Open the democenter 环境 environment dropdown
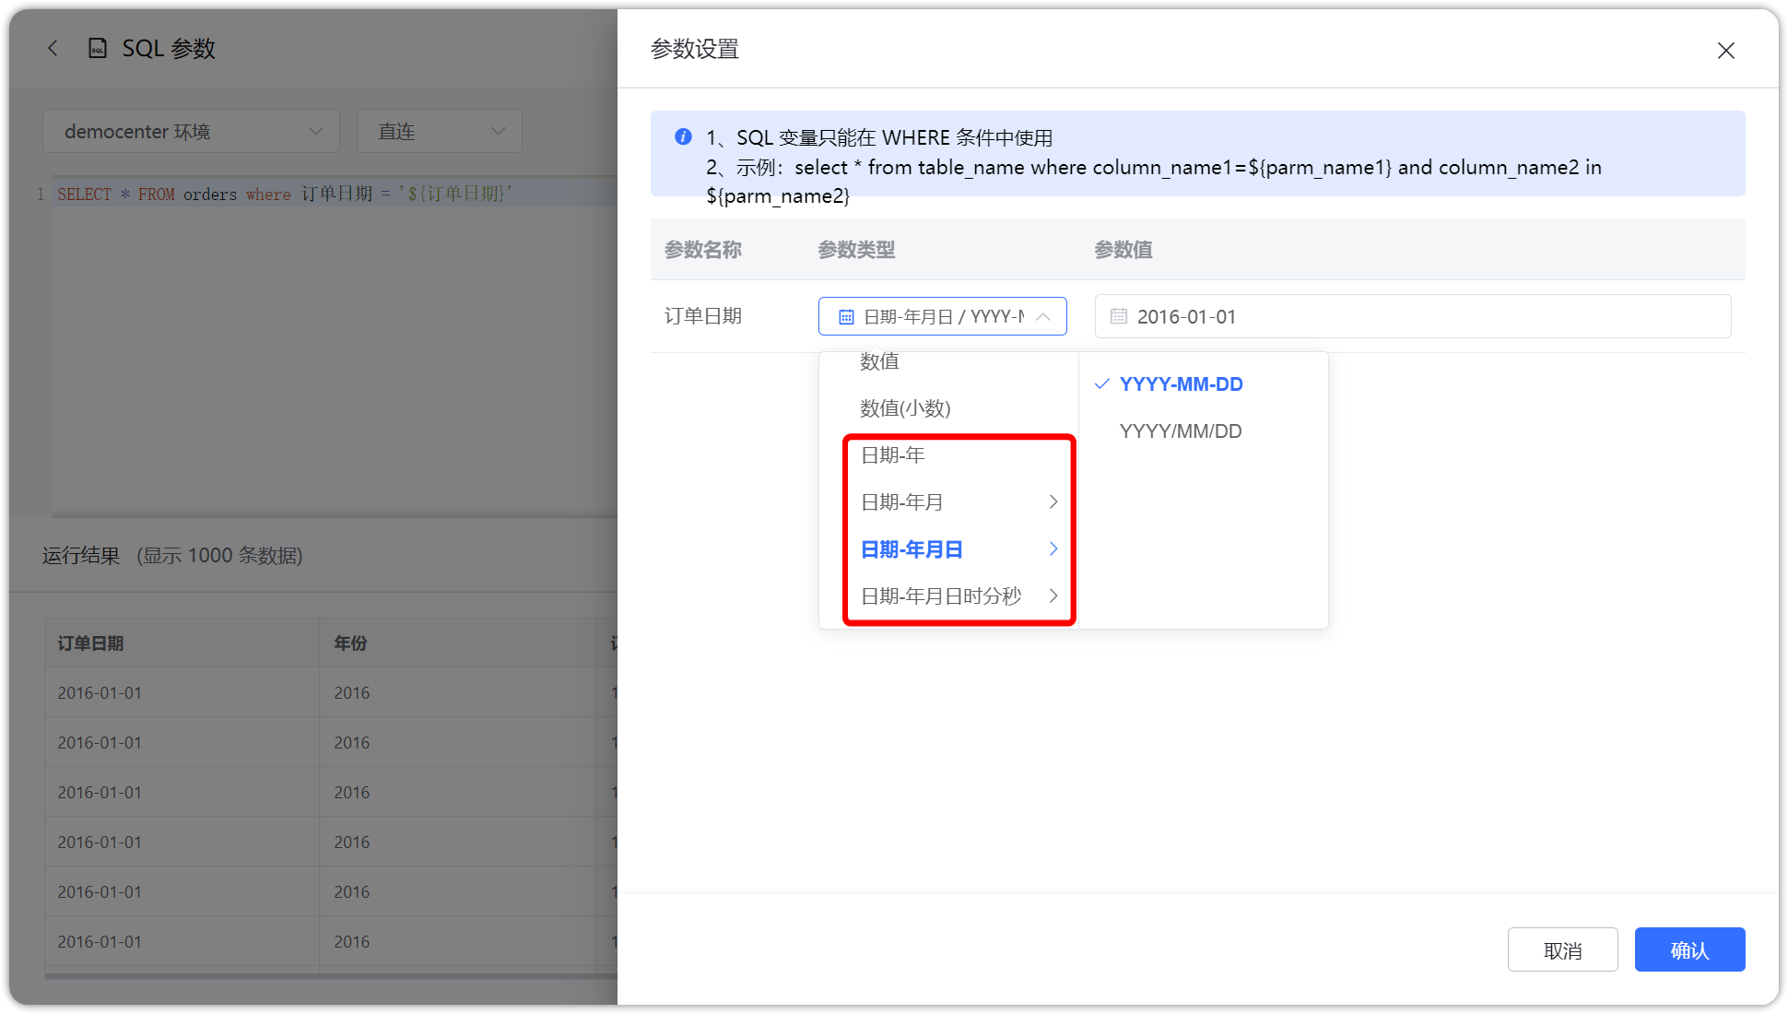 click(191, 131)
